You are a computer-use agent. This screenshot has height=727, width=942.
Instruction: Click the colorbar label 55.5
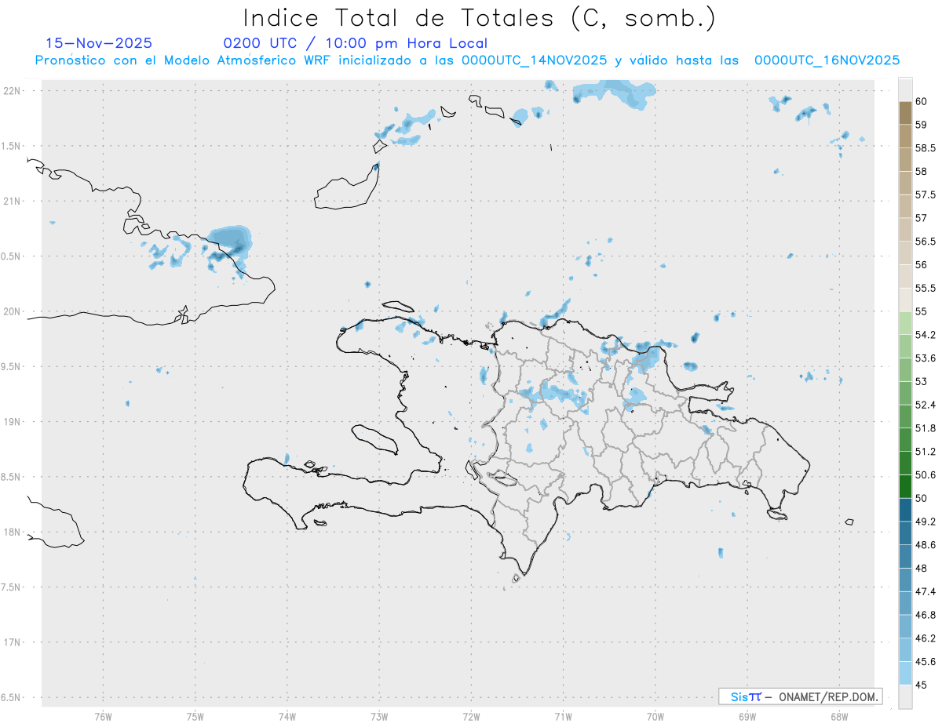click(925, 289)
